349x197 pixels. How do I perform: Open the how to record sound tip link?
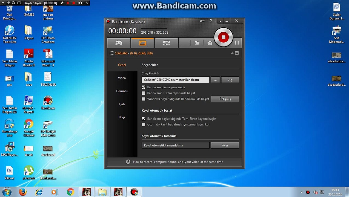[178, 162]
